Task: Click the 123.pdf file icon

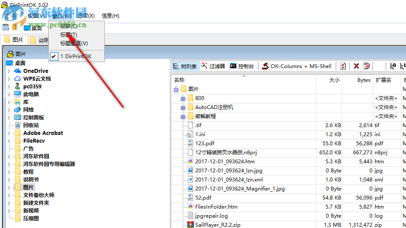Action: point(191,143)
